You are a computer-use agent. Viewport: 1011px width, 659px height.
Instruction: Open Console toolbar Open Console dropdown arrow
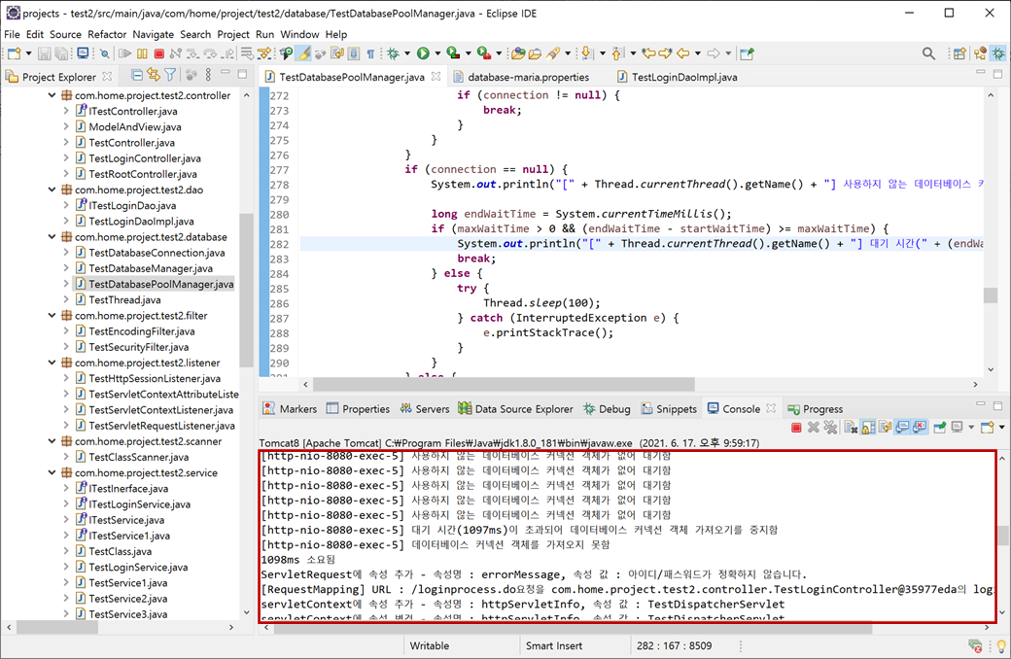tap(1001, 427)
